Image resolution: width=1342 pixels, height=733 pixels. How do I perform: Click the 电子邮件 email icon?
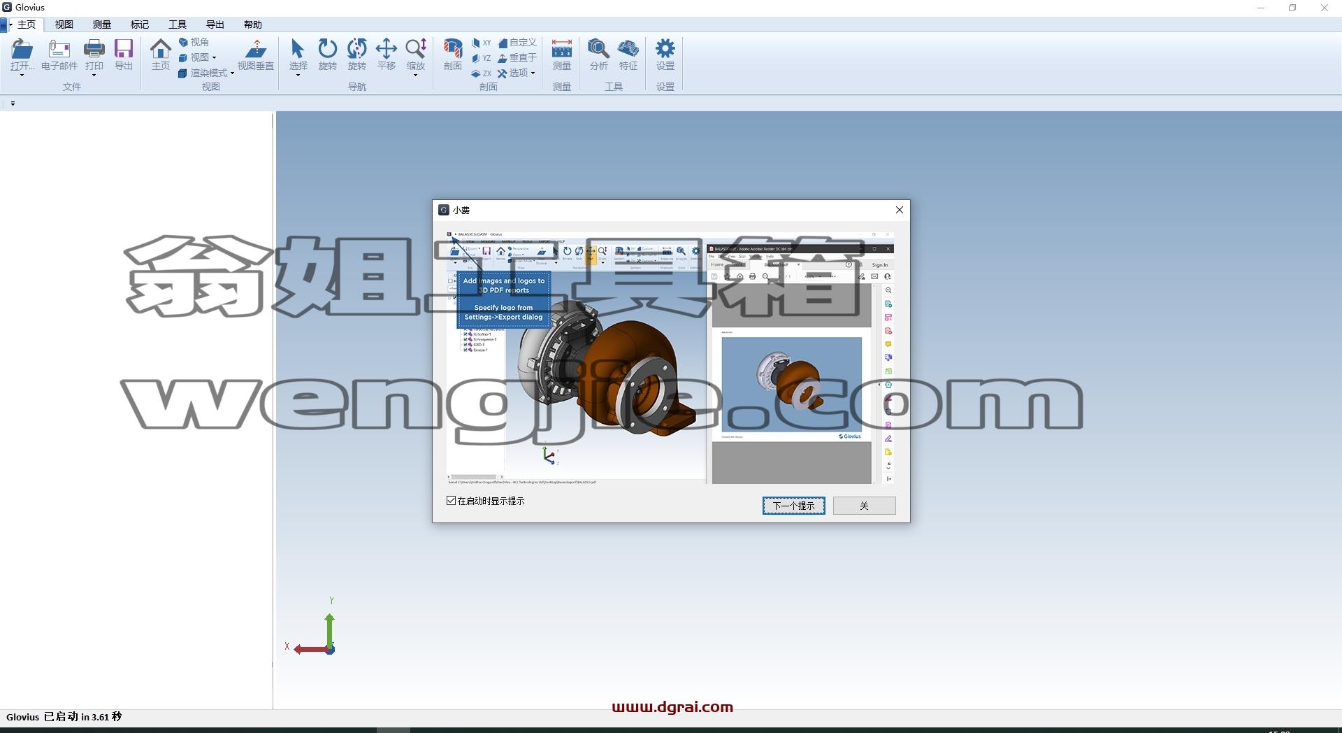coord(59,50)
